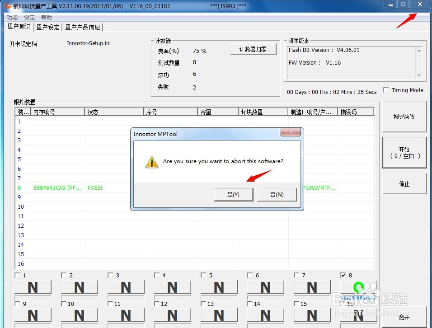The width and height of the screenshot is (432, 328).
Task: Click the 坏块数量 column header
Action: point(263,112)
